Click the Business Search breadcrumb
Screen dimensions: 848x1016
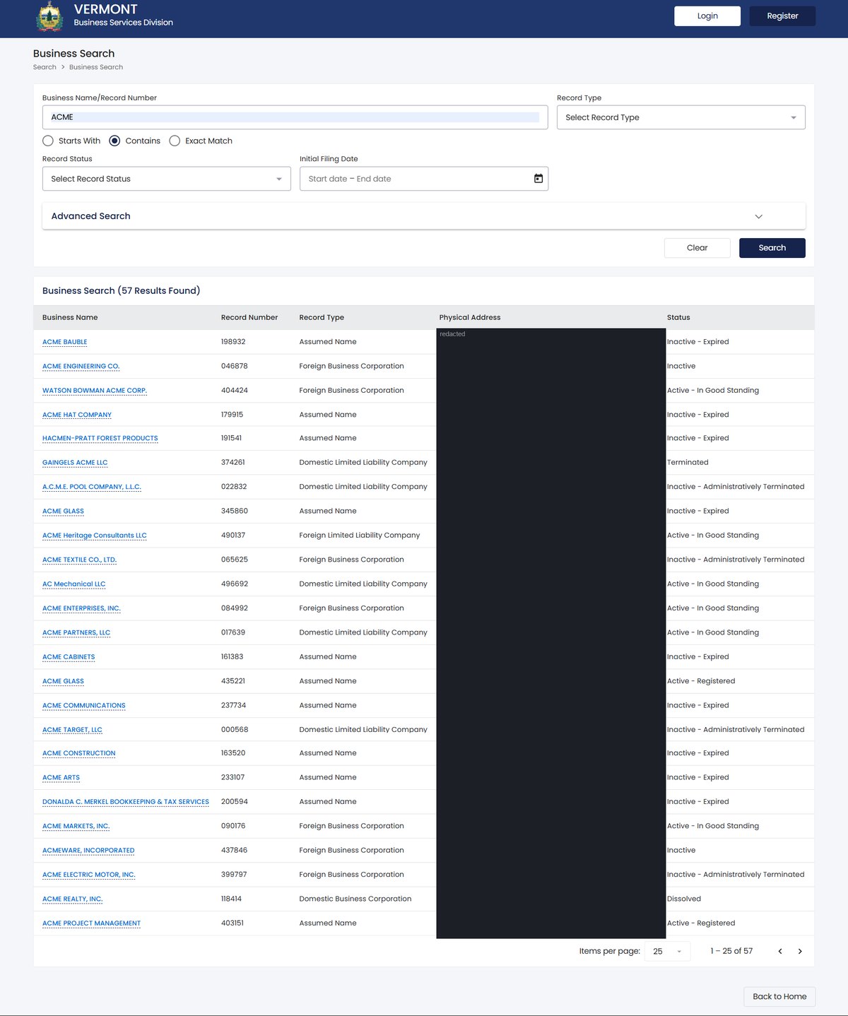coord(96,67)
